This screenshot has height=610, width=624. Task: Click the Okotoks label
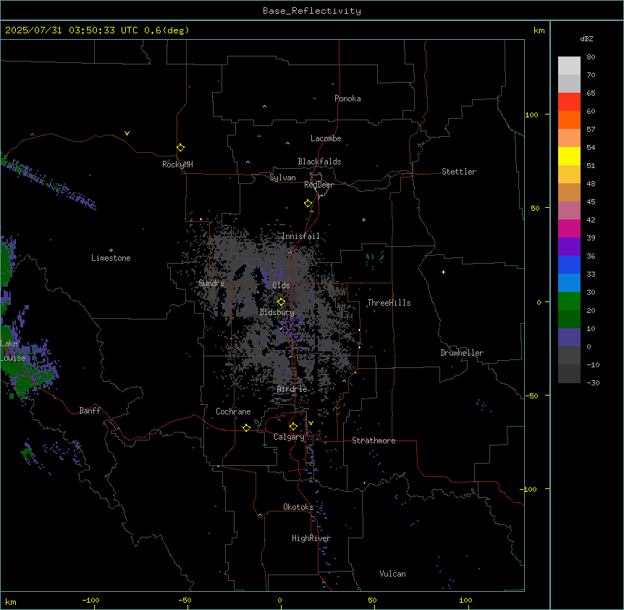click(298, 507)
